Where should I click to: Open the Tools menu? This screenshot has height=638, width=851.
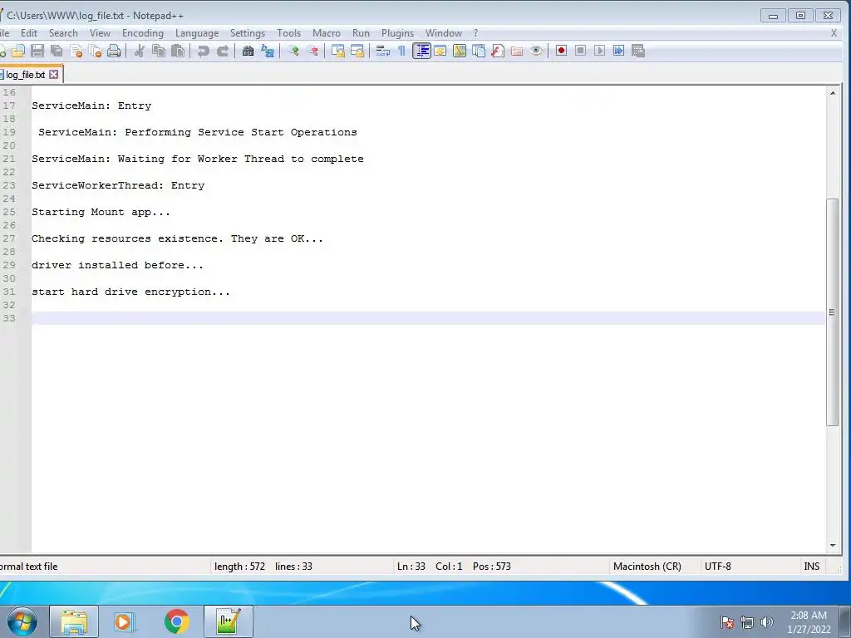[x=288, y=33]
